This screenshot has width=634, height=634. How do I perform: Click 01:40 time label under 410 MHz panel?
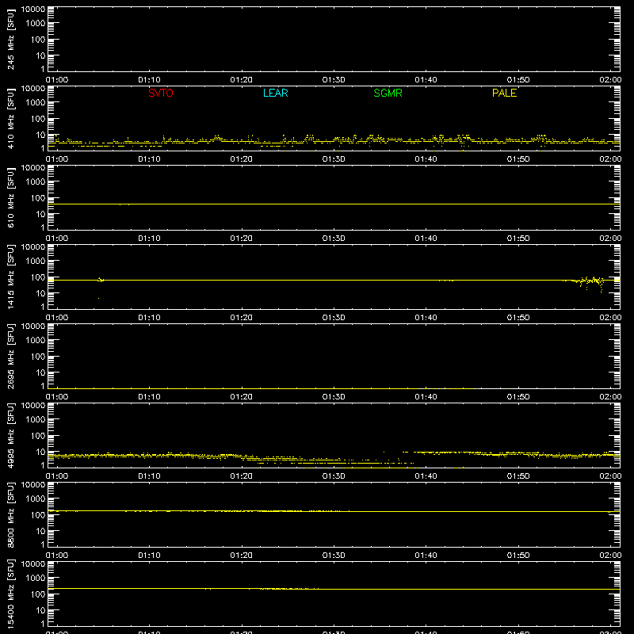(426, 159)
